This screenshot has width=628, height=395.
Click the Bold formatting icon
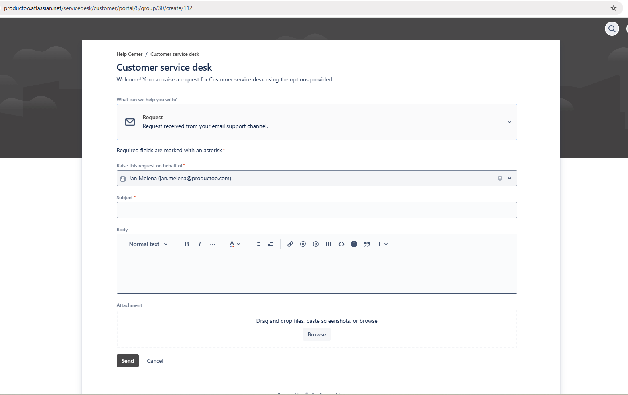pos(187,244)
